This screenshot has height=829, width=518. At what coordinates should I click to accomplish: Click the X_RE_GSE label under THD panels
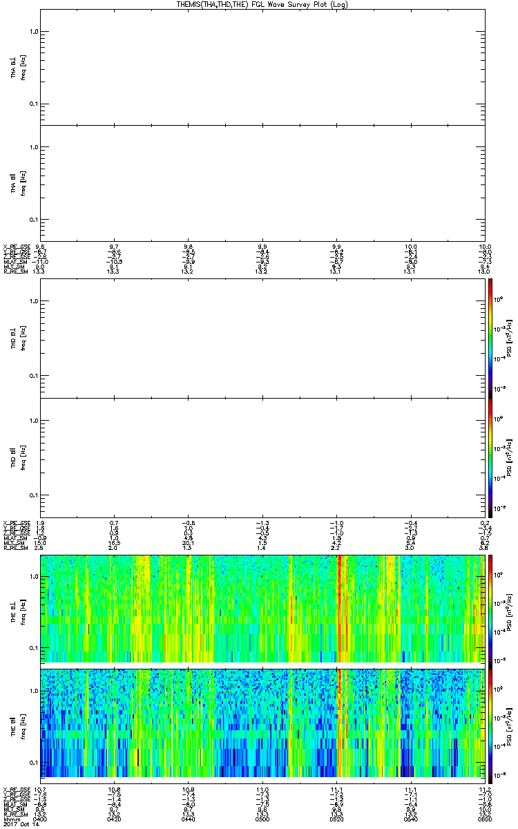[16, 522]
